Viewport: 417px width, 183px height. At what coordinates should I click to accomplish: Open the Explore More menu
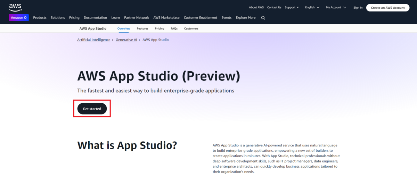click(x=246, y=18)
